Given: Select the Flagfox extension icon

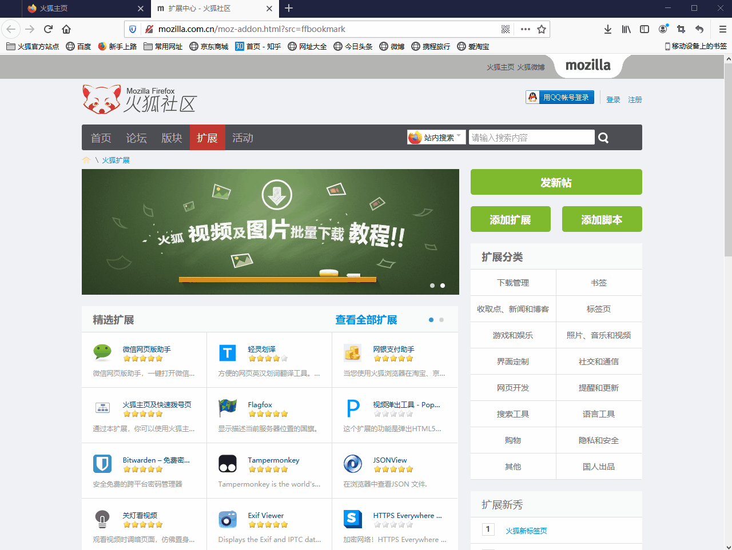Looking at the screenshot, I should 228,408.
